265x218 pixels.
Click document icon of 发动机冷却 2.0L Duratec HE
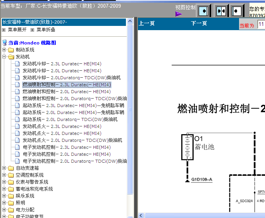pos(17,71)
